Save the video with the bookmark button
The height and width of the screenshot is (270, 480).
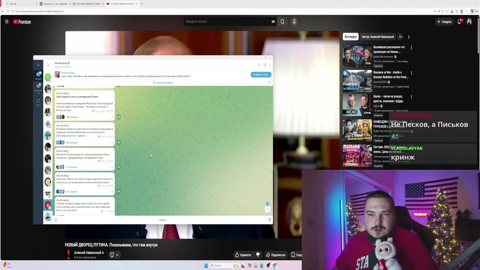tap(296, 255)
